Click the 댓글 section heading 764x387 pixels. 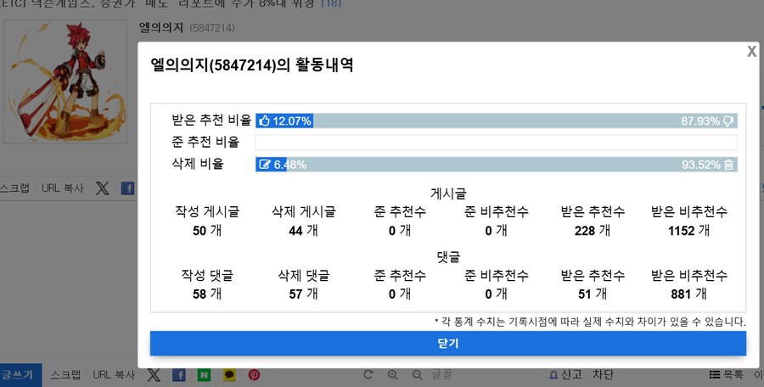[448, 257]
